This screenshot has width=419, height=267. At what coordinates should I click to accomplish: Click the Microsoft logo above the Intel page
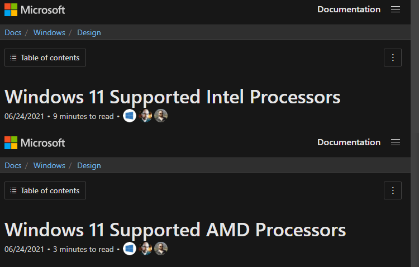coord(35,10)
